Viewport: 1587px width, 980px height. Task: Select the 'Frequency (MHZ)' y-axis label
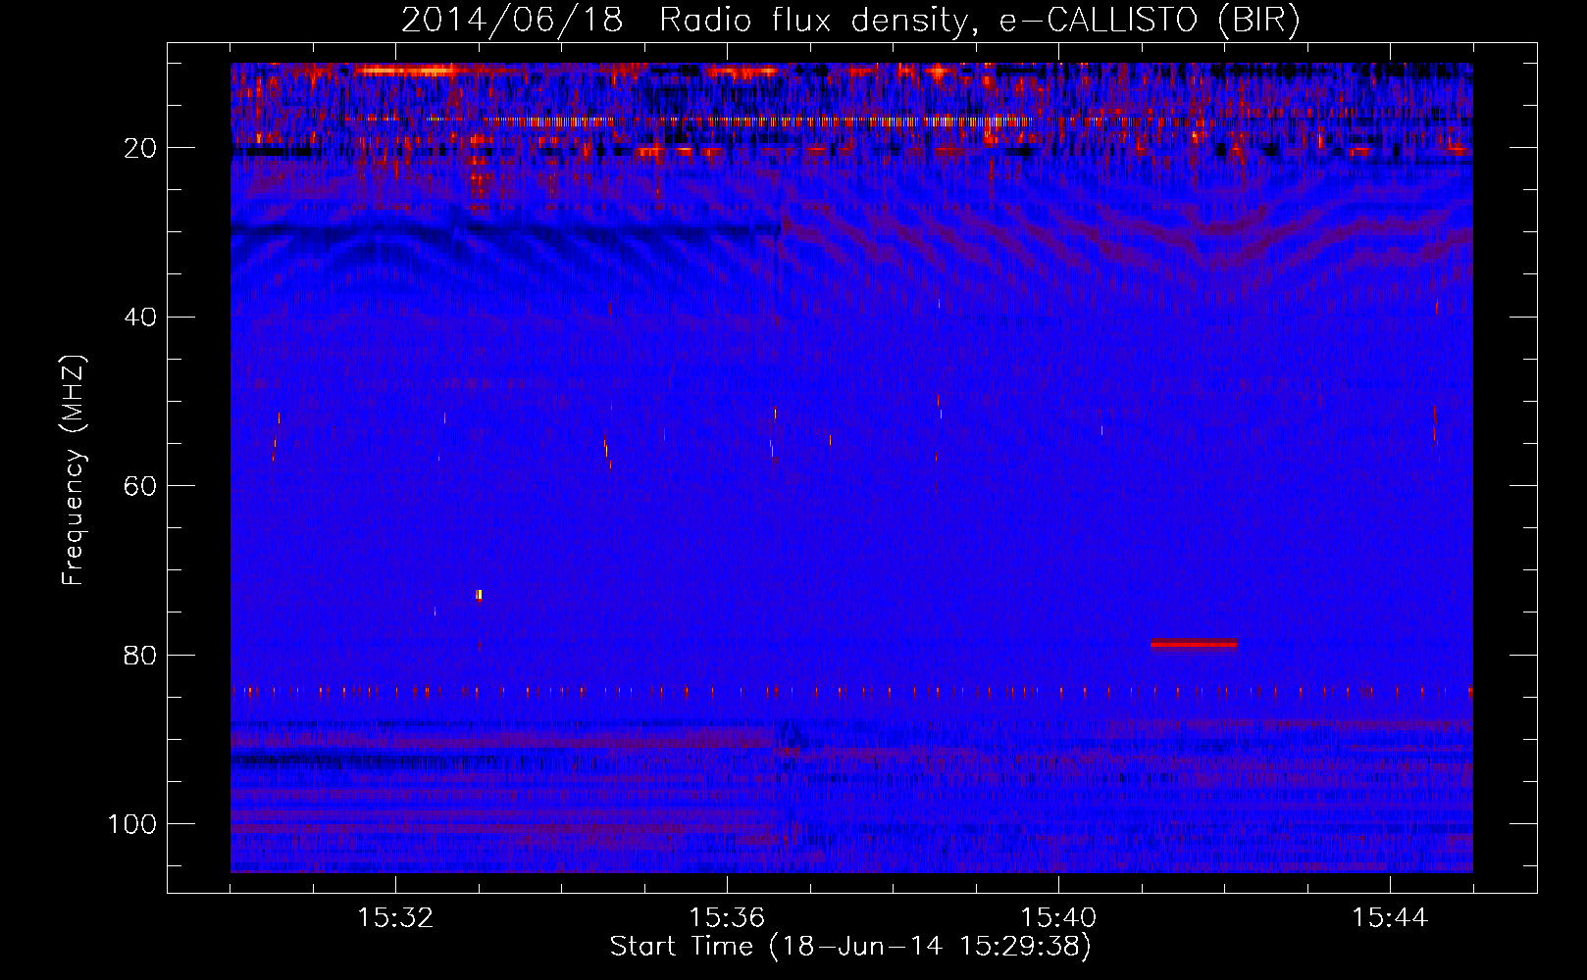75,469
